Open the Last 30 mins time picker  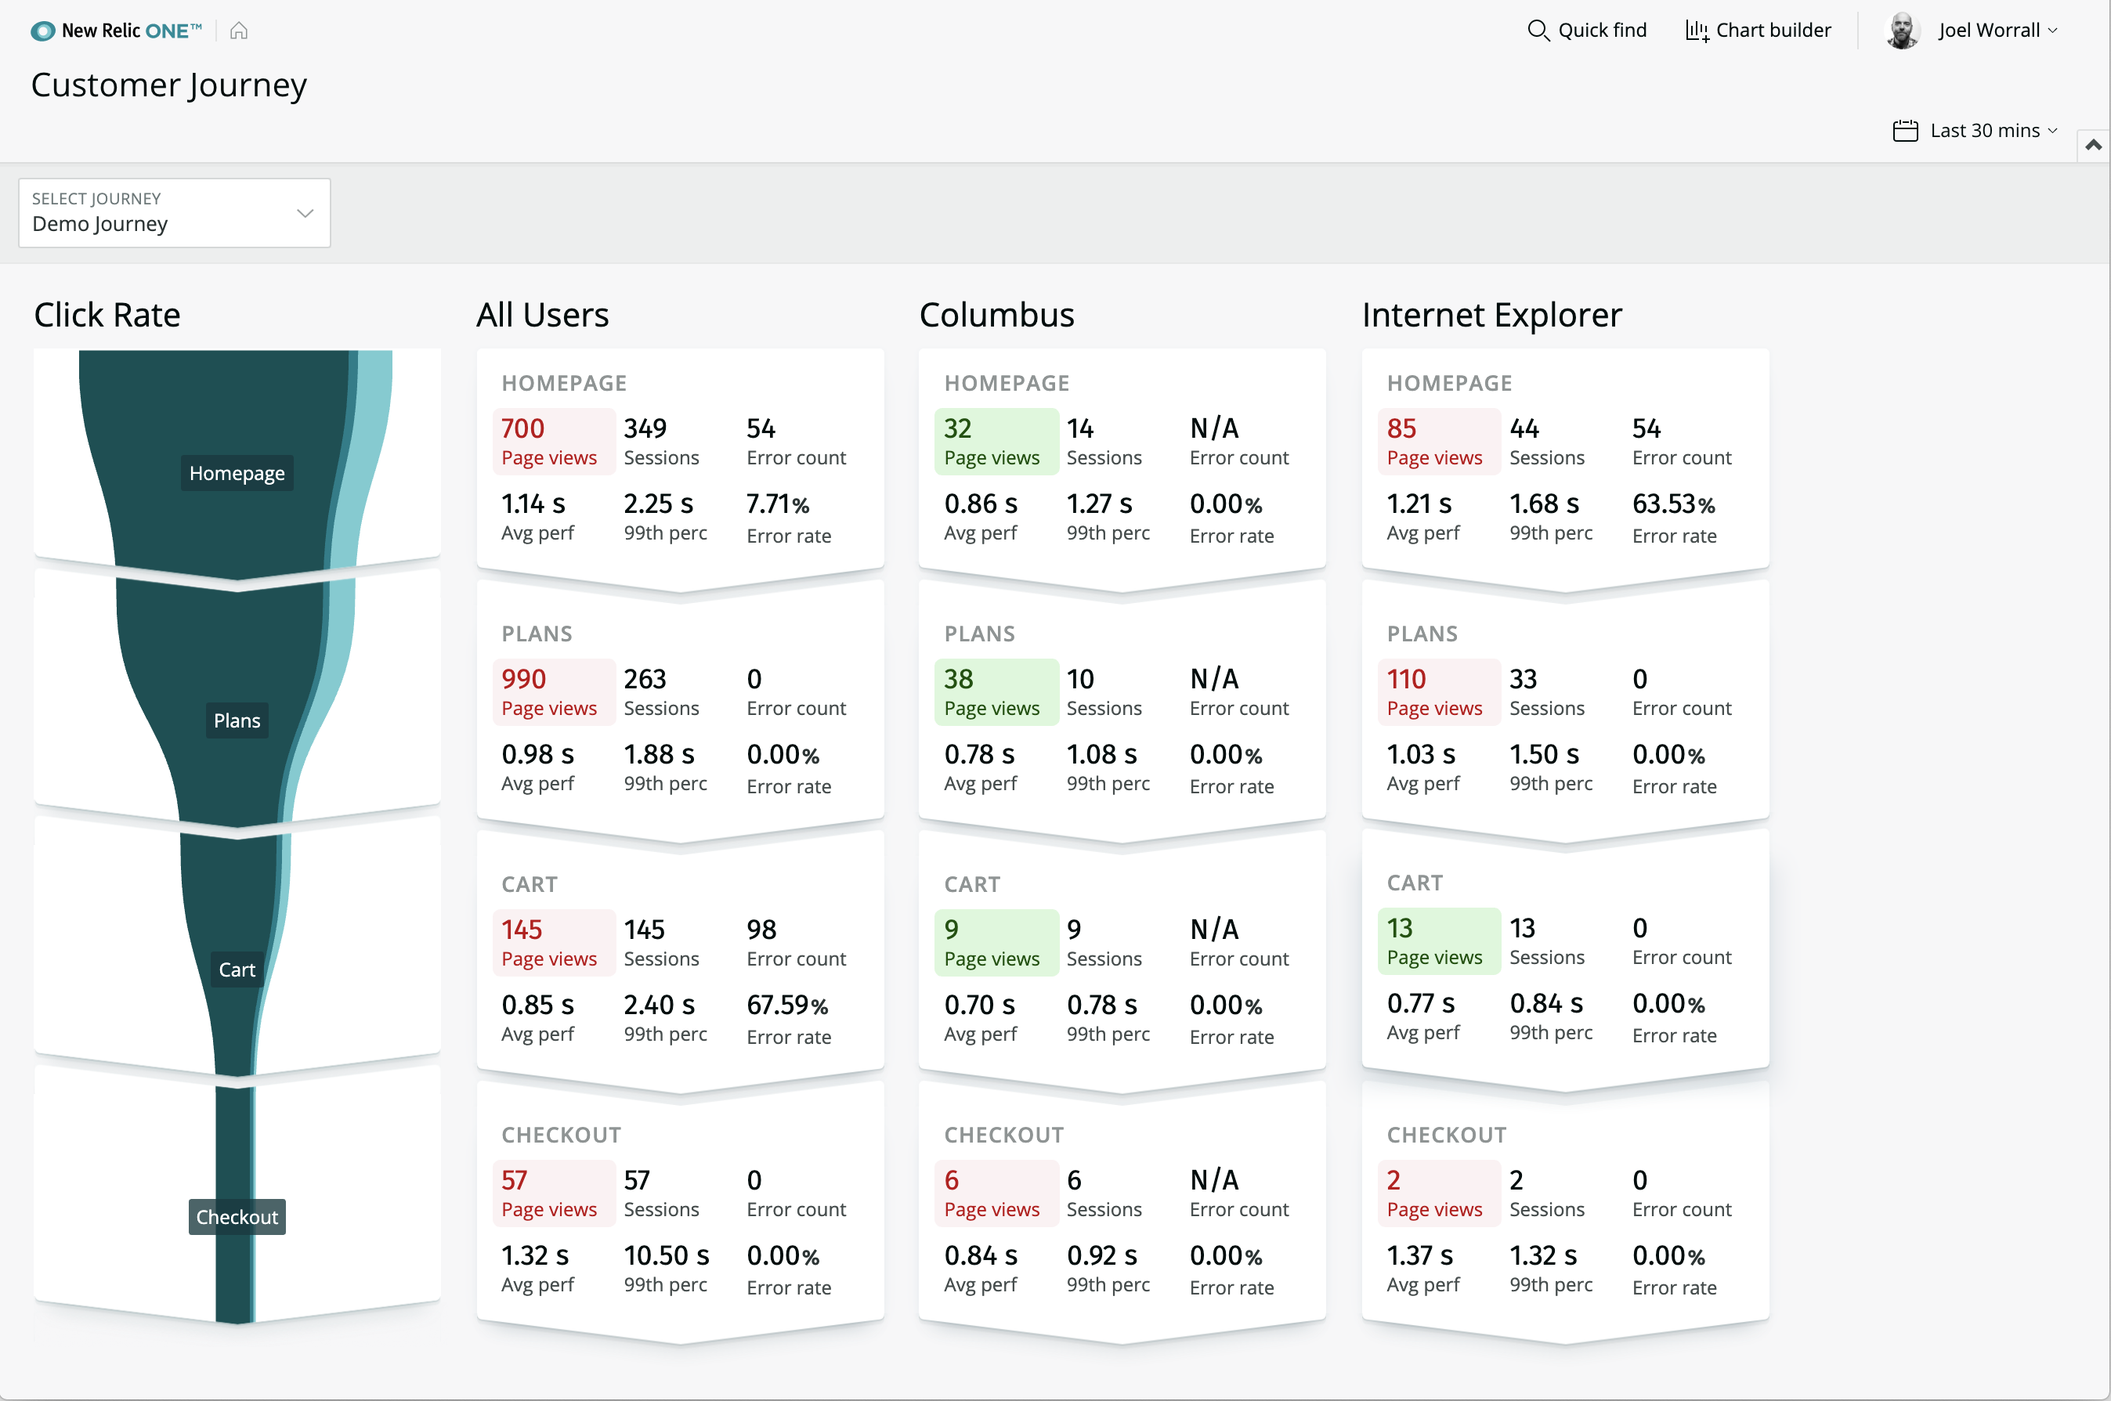[x=1985, y=131]
